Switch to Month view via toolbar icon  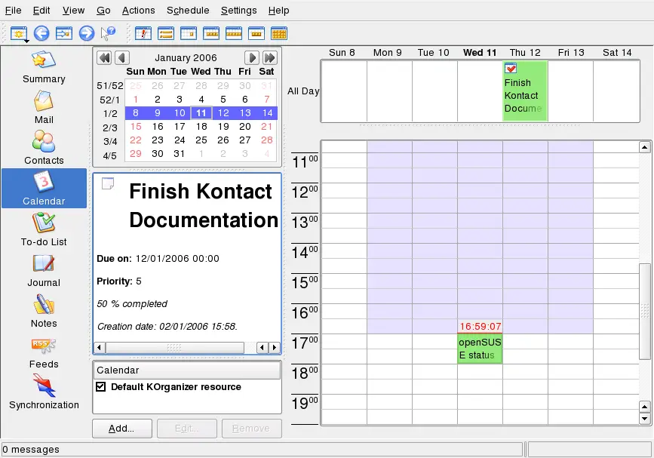(x=279, y=33)
